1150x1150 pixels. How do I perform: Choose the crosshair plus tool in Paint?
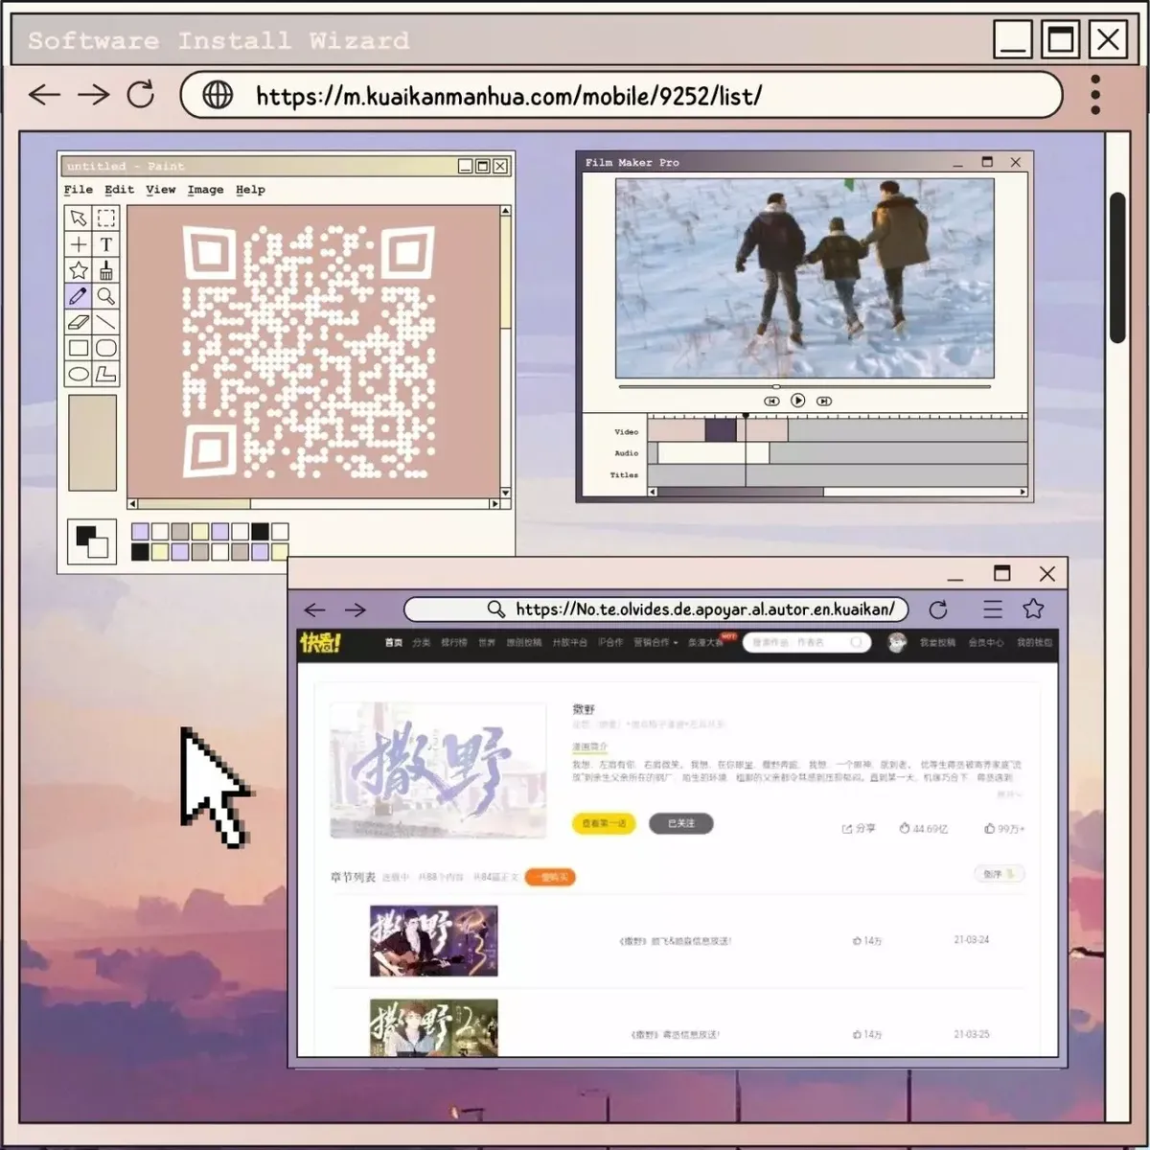coord(79,244)
